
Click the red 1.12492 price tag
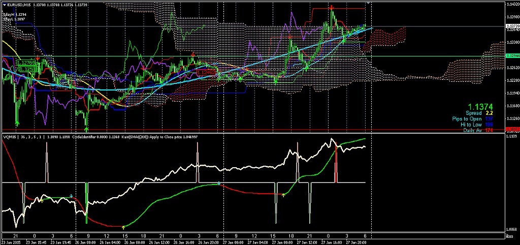click(206, 72)
